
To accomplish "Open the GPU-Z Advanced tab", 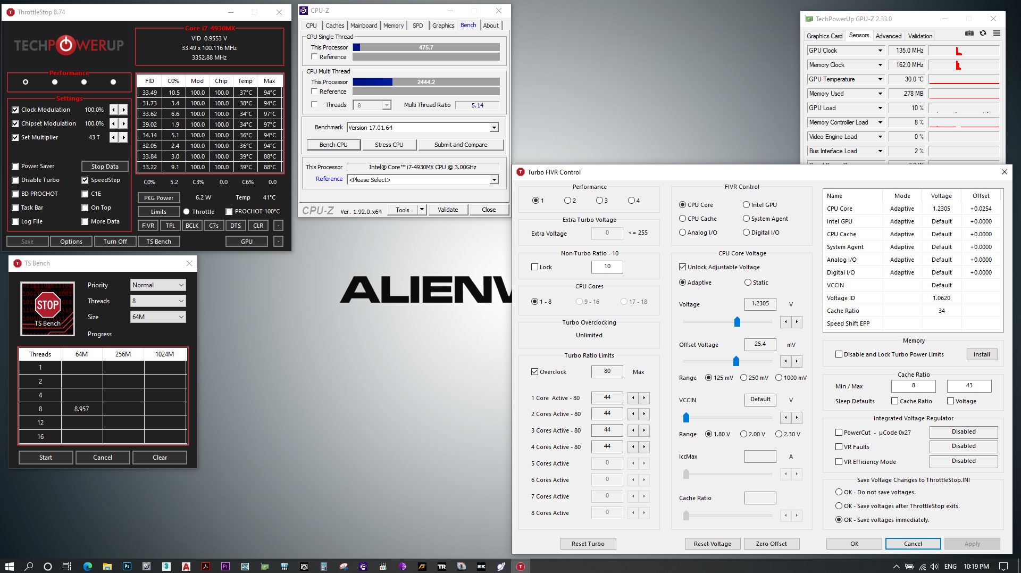I will [x=889, y=36].
